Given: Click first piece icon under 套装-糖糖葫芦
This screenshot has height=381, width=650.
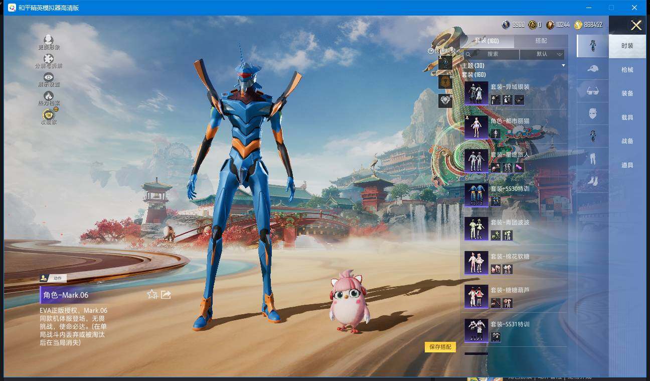Looking at the screenshot, I should (496, 303).
